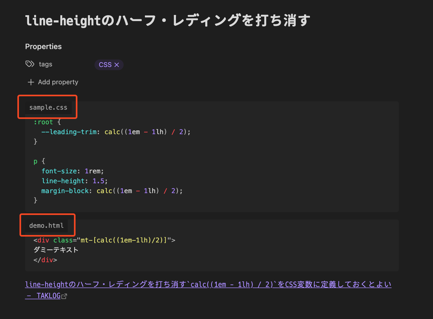The height and width of the screenshot is (319, 433).
Task: Open the TAKLOG article link
Action: [208, 290]
